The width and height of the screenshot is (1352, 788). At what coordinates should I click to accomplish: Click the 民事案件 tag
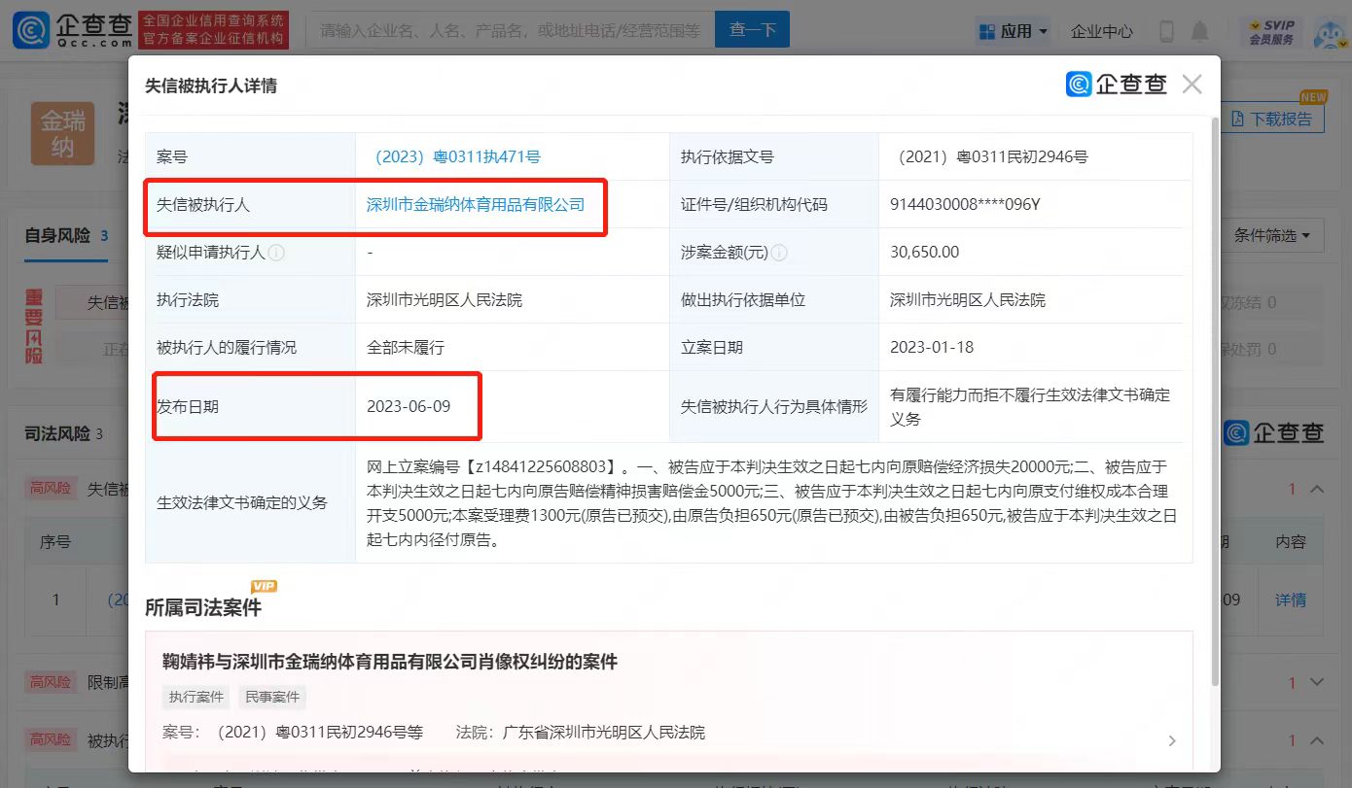click(x=272, y=697)
